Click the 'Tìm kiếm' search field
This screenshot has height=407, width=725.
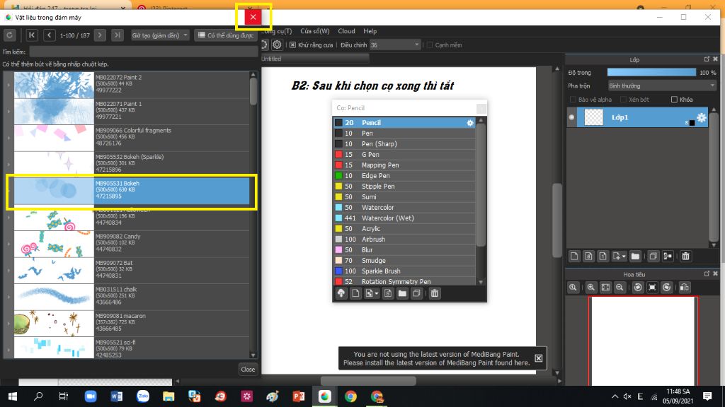[143, 52]
